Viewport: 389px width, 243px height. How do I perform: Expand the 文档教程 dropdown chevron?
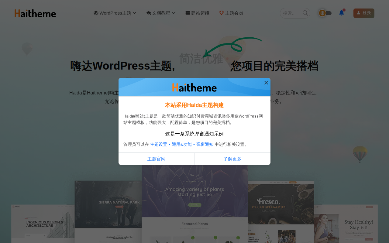174,13
